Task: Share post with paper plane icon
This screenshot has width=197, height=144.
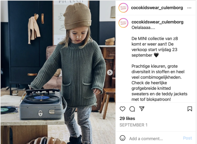Action: (x=142, y=109)
